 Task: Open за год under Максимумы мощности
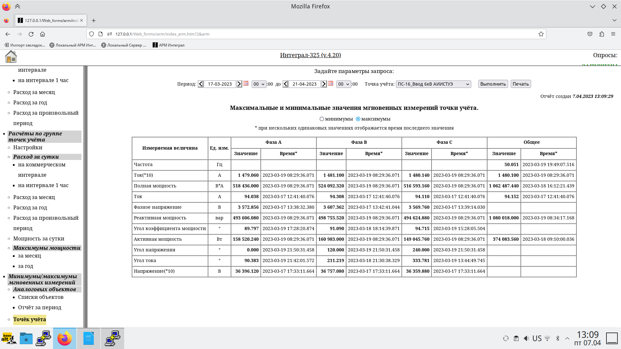(26, 266)
